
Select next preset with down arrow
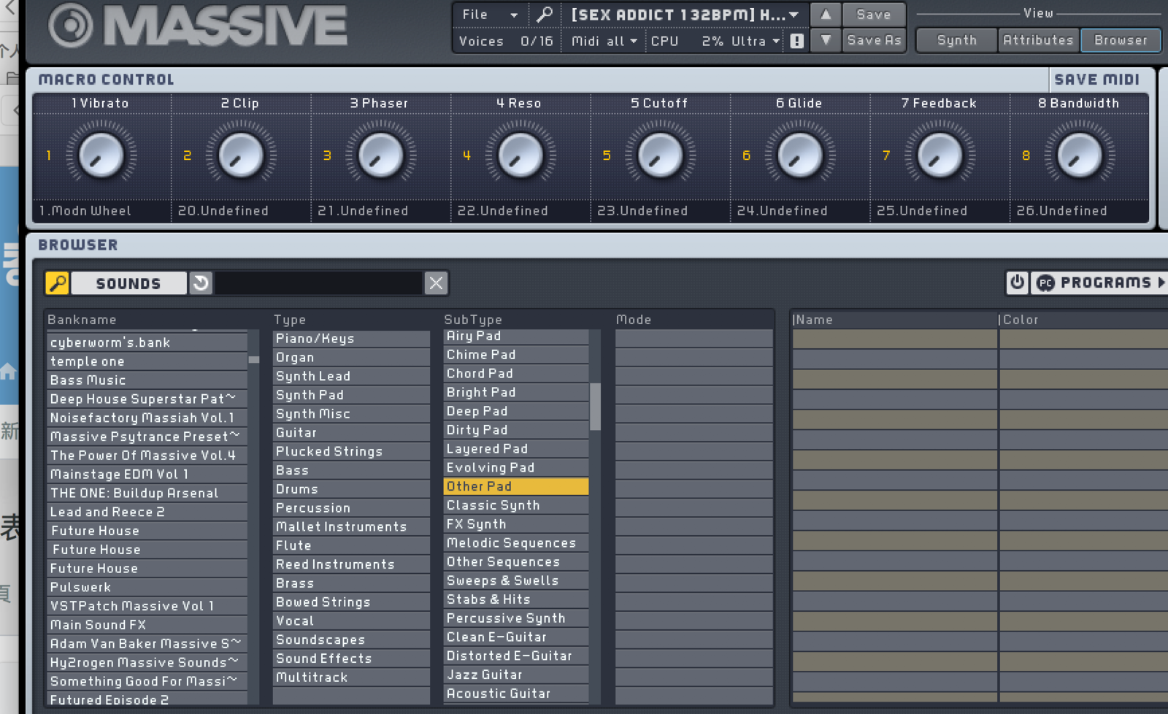pyautogui.click(x=826, y=41)
